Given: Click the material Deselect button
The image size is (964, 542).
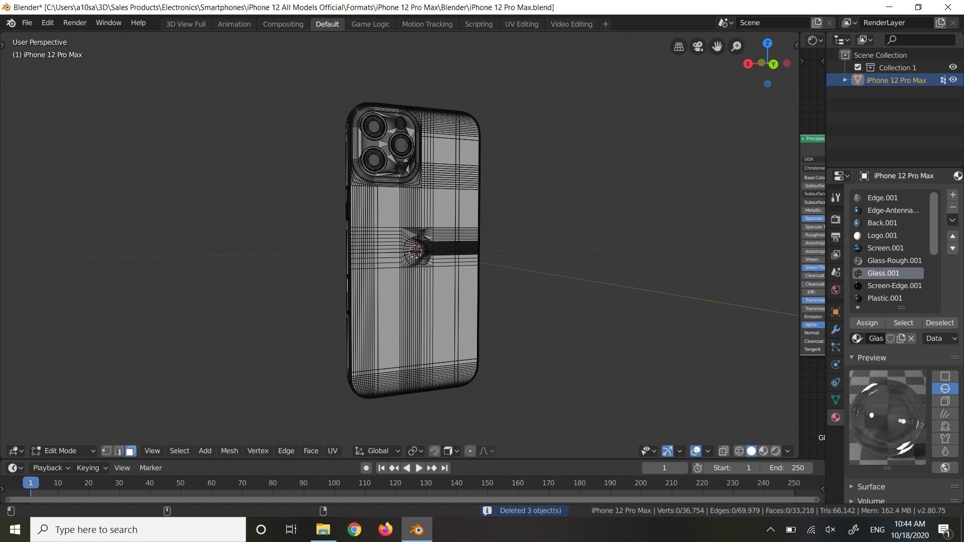Looking at the screenshot, I should 939,323.
